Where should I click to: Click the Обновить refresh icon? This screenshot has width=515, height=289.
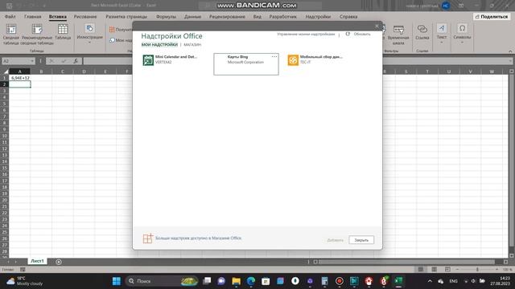(x=348, y=34)
